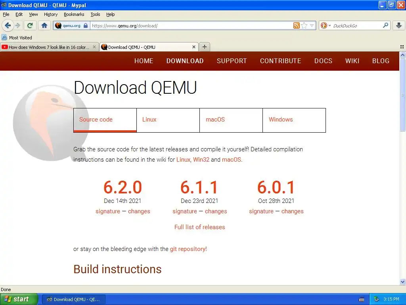Open DOCS in the site navigation
The height and width of the screenshot is (305, 406).
tap(323, 61)
